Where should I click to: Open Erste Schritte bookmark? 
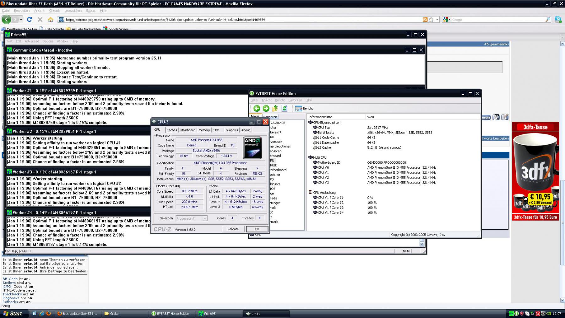coord(52,29)
